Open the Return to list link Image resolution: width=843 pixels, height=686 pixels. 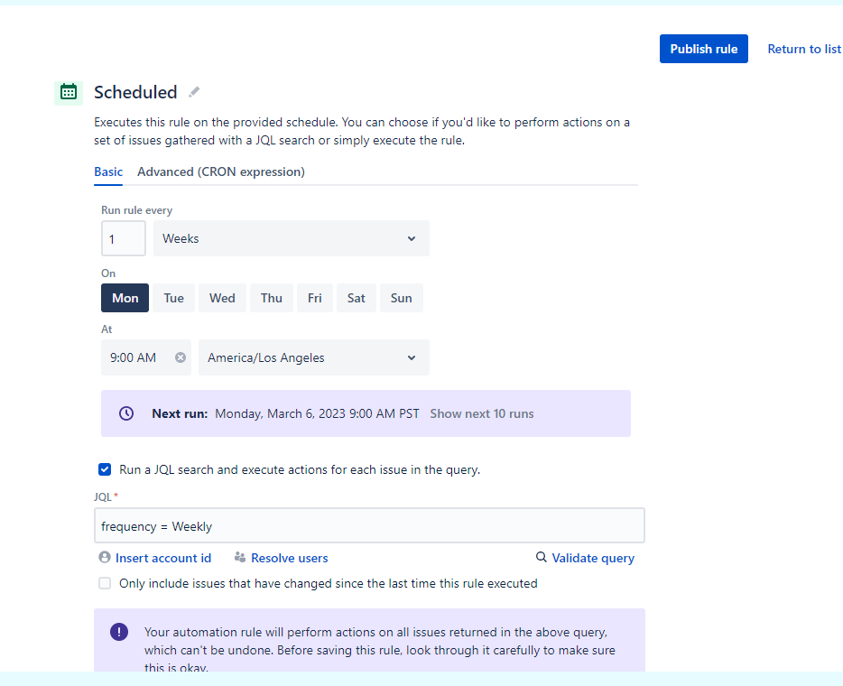[803, 49]
